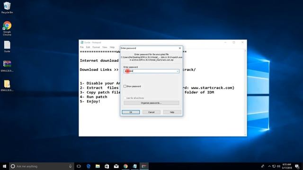Screen dimensions: 303x170
Task: Expand the password history dropdown arrow
Action: coord(178,71)
